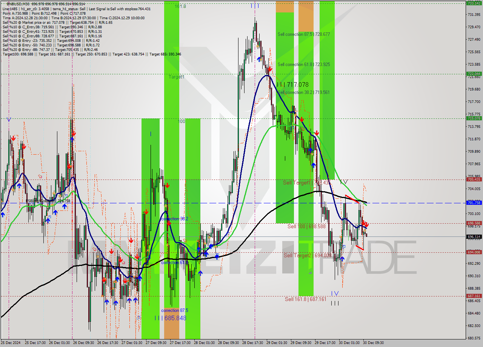Click the 709.890 price scale value

pos(474,152)
